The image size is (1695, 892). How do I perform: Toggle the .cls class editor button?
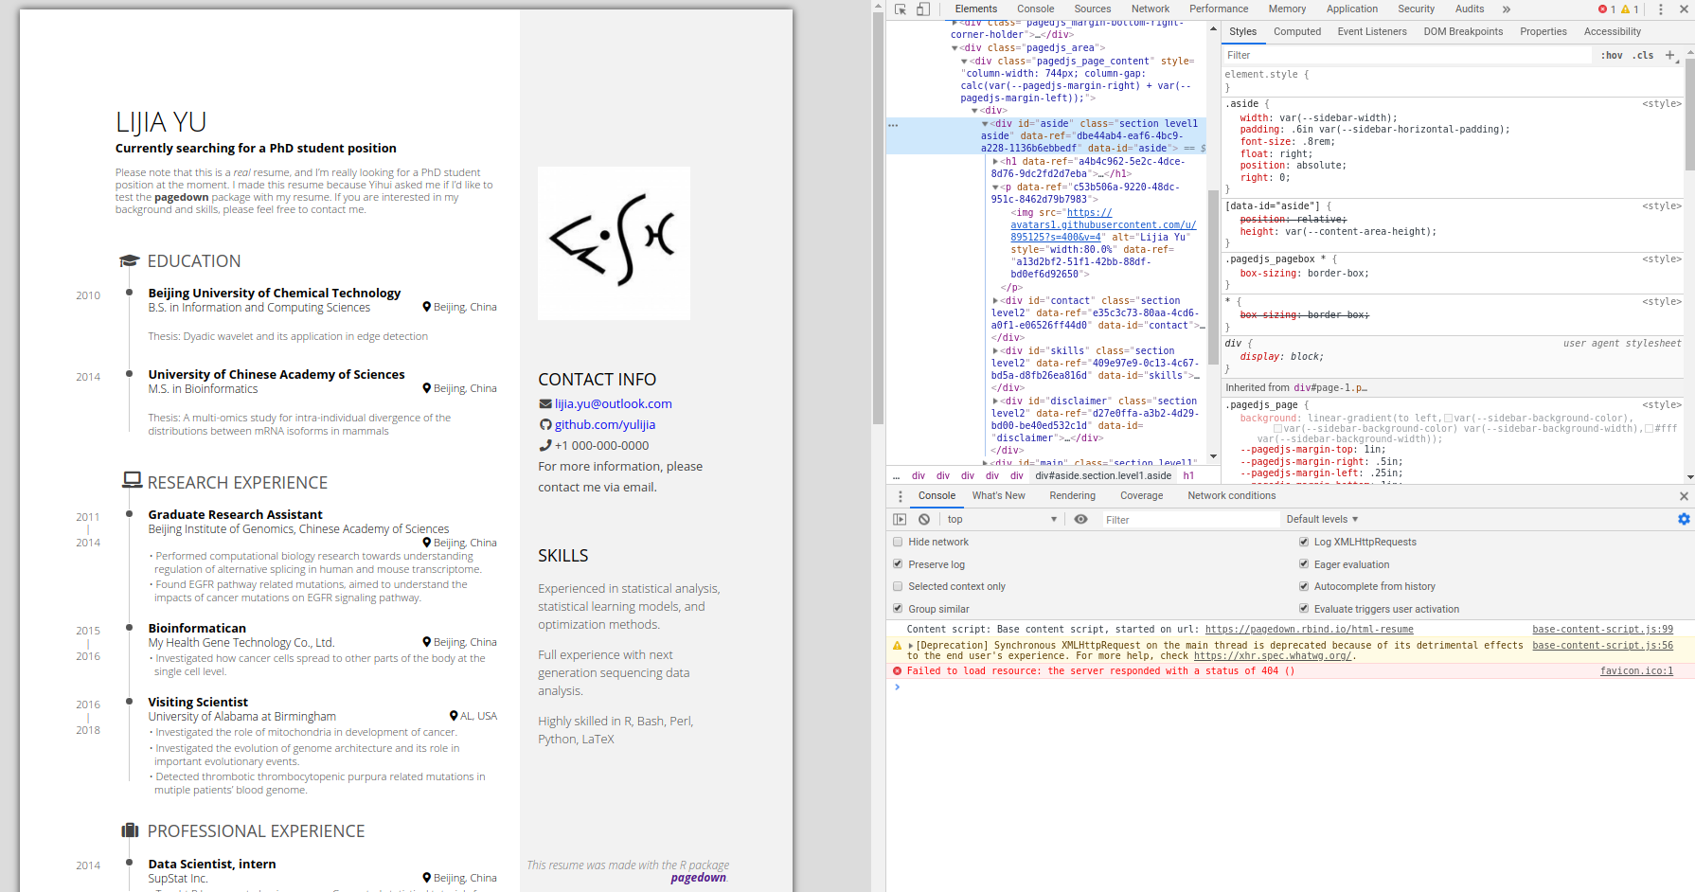click(x=1643, y=56)
